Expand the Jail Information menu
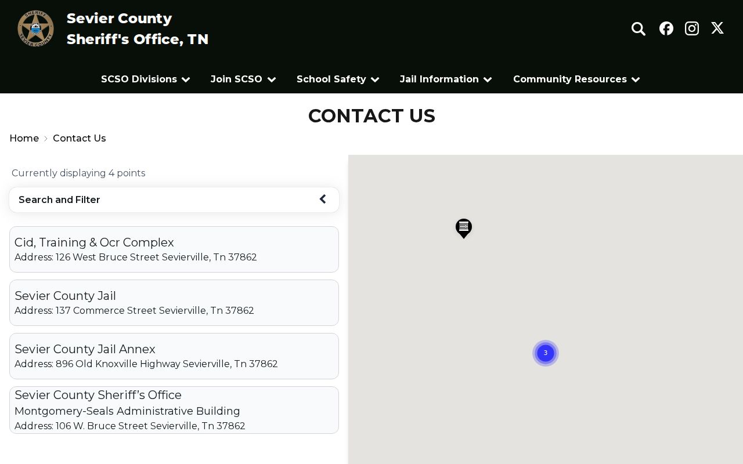 click(446, 79)
